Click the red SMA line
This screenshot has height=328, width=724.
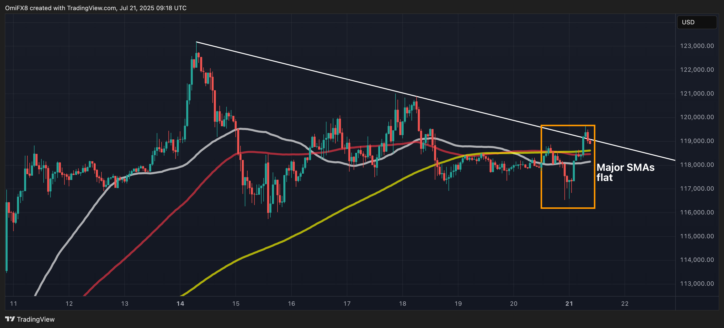169,217
